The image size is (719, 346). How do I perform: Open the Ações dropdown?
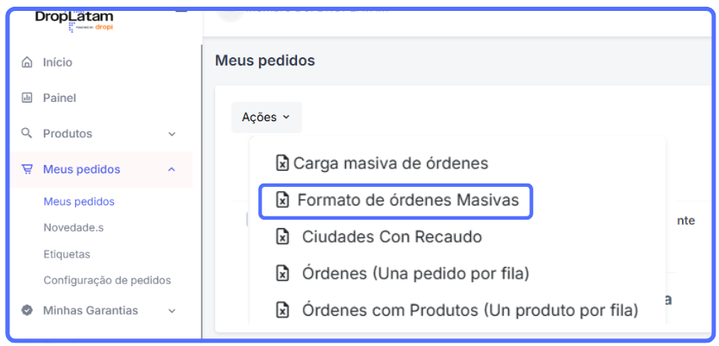[x=266, y=117]
